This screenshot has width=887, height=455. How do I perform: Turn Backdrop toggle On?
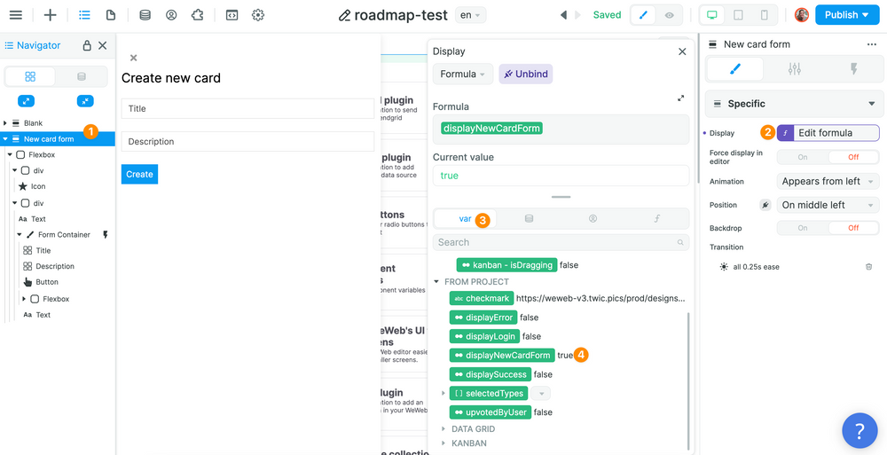[803, 228]
